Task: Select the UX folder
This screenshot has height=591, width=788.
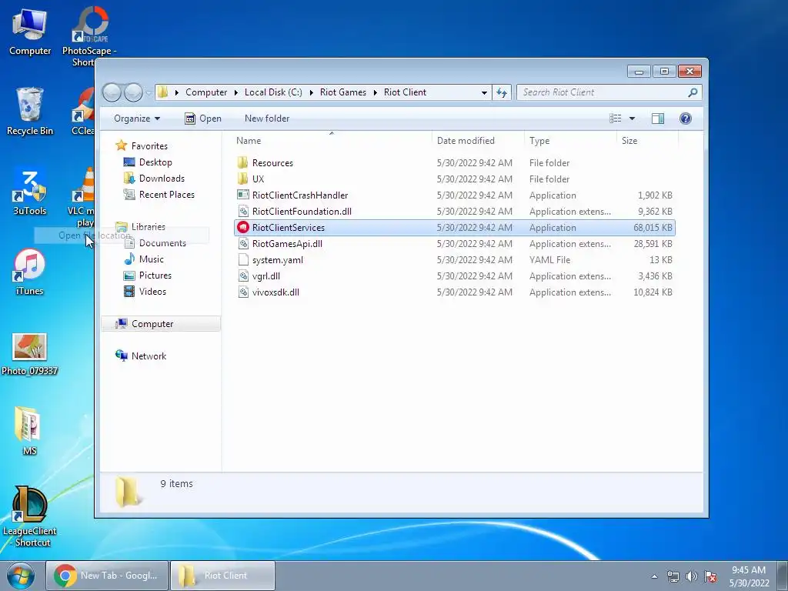Action: point(258,179)
